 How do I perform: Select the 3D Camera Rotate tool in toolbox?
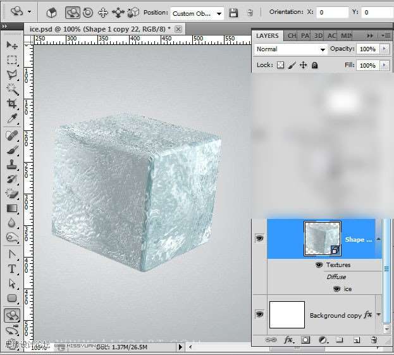click(12, 330)
